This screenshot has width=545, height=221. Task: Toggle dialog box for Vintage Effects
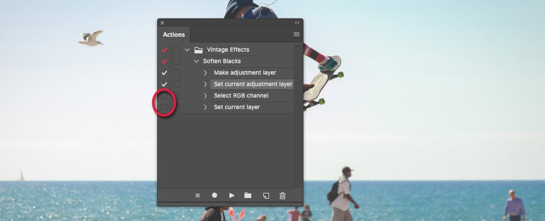click(177, 50)
